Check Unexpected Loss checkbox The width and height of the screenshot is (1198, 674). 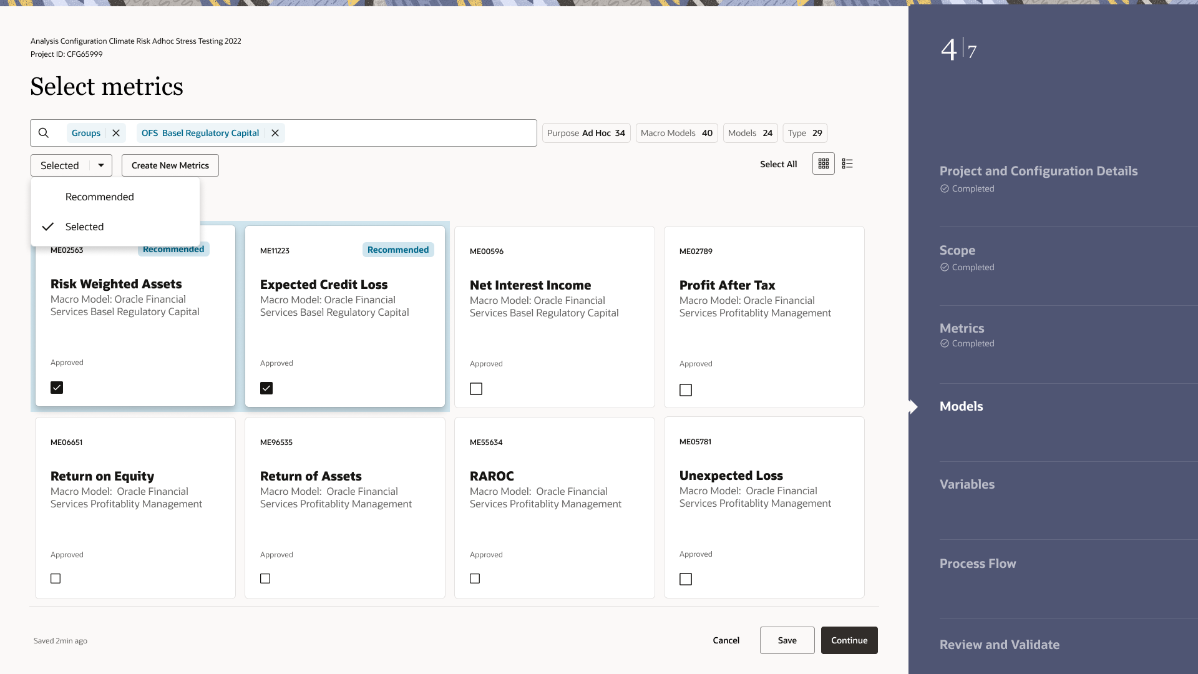(686, 579)
